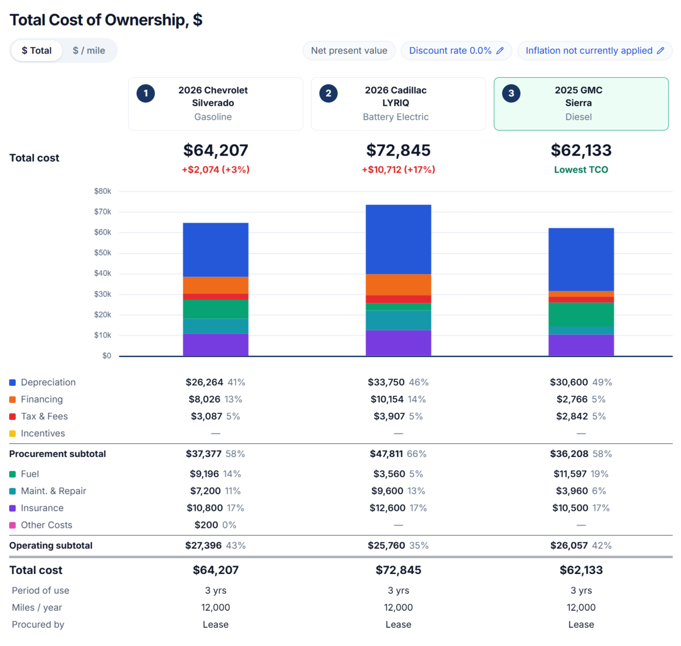
Task: Click the +$10,712 (+17%) difference text
Action: point(398,170)
